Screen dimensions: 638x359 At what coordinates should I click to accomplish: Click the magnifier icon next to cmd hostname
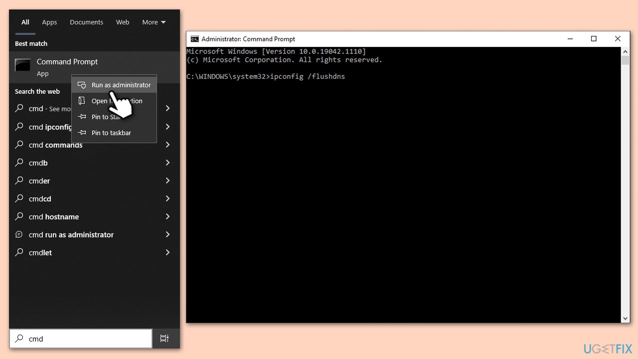[19, 216]
